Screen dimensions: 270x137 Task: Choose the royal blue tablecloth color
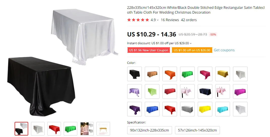coord(152,109)
